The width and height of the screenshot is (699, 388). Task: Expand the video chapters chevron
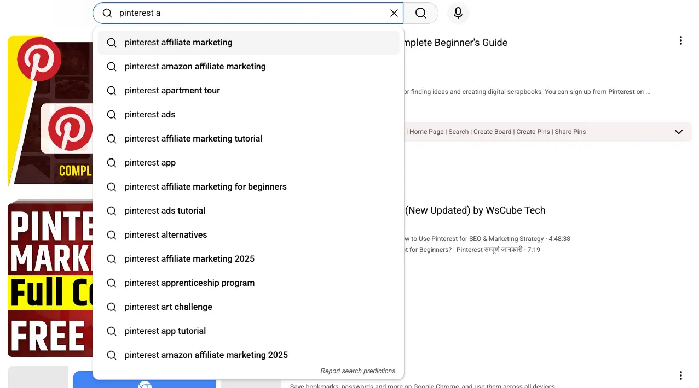point(678,132)
